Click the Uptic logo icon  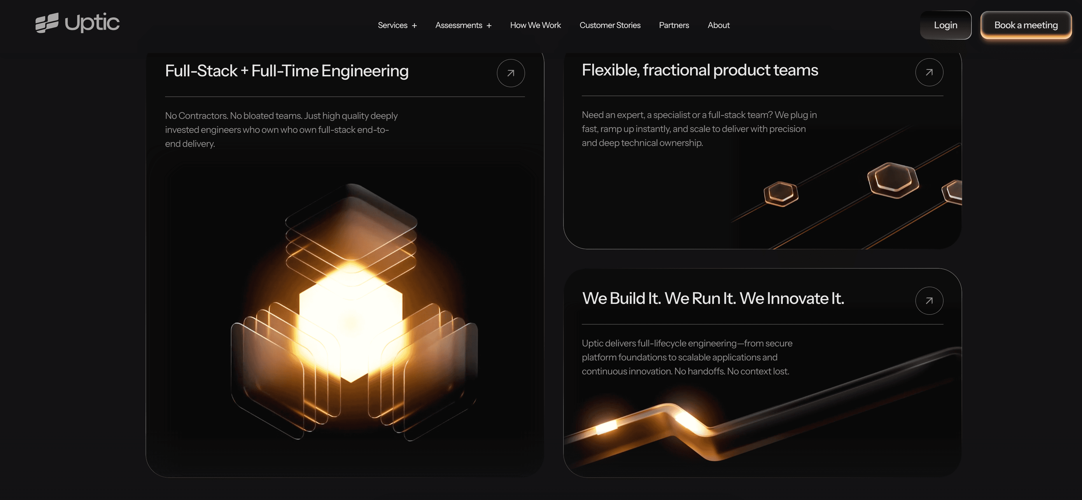point(47,23)
